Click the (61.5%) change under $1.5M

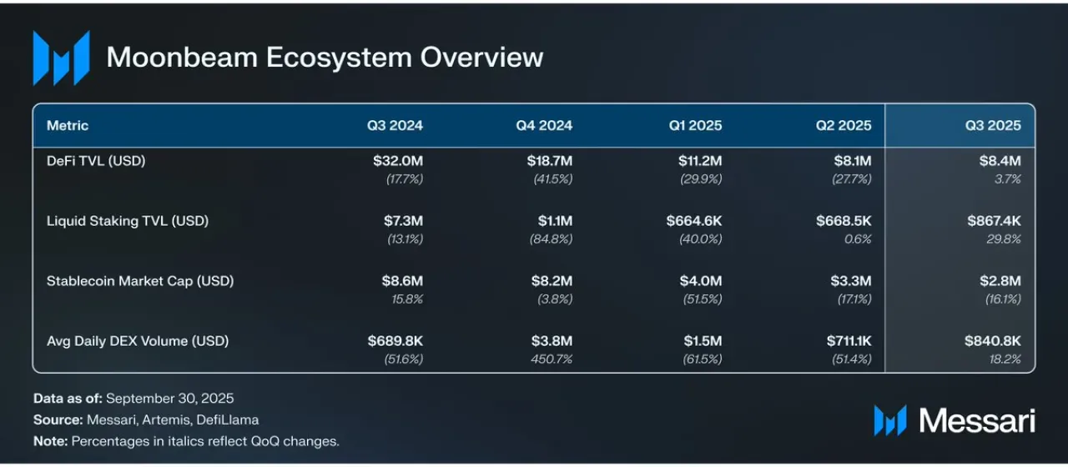pyautogui.click(x=703, y=359)
